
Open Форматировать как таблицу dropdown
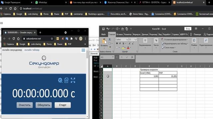point(175,44)
